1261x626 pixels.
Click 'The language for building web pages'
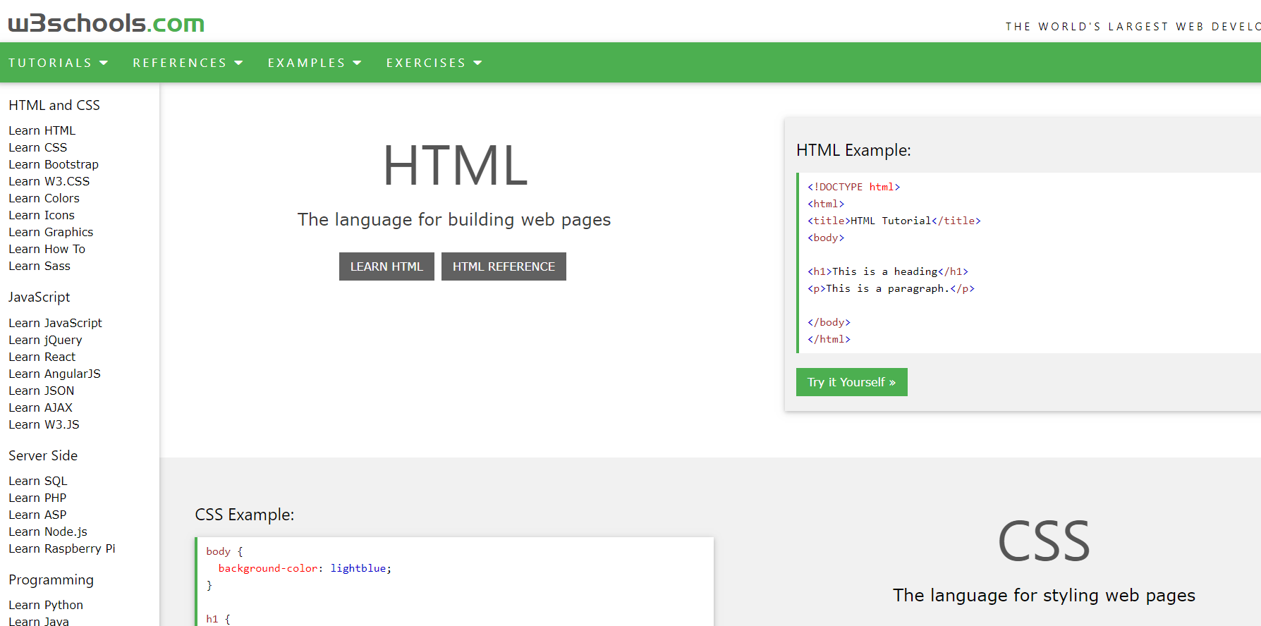454,220
